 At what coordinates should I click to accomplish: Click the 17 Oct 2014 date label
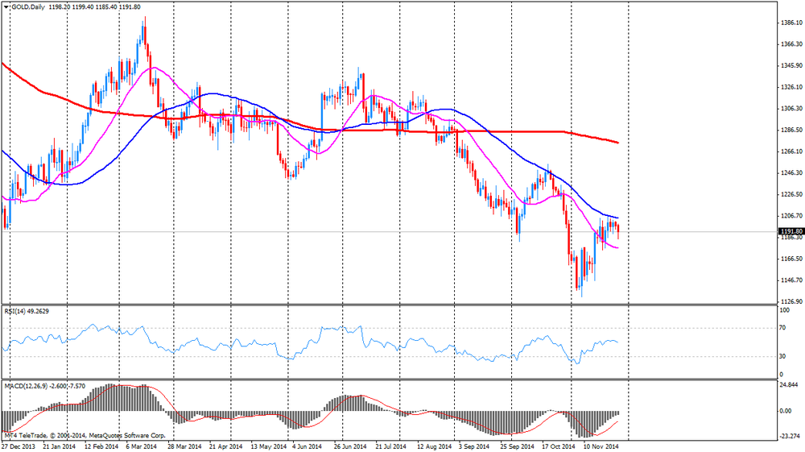(559, 446)
